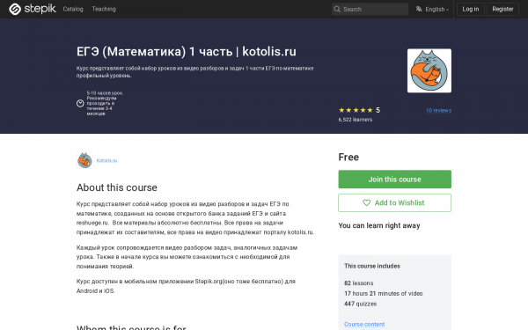Click the magnifier icon in search box
Viewport: 528px width, 330px height.
click(x=337, y=9)
